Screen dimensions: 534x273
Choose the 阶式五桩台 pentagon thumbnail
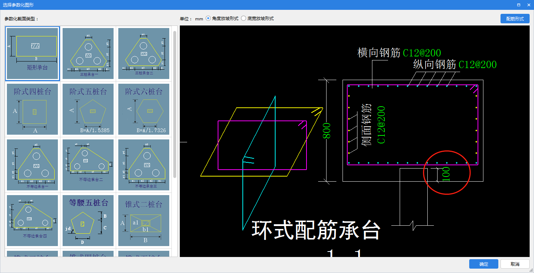(x=88, y=109)
